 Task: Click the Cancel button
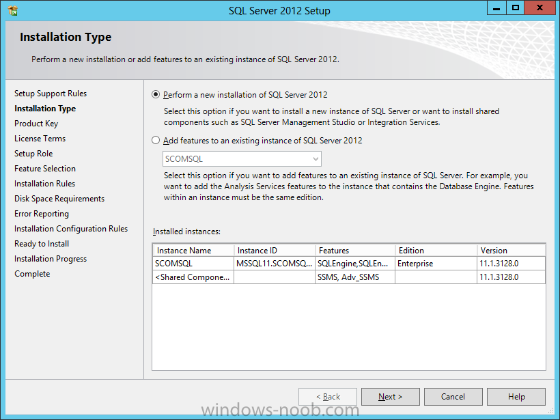pyautogui.click(x=453, y=397)
